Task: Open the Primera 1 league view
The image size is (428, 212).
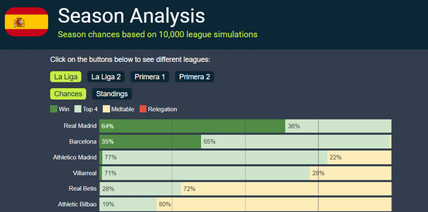Action: (x=150, y=77)
